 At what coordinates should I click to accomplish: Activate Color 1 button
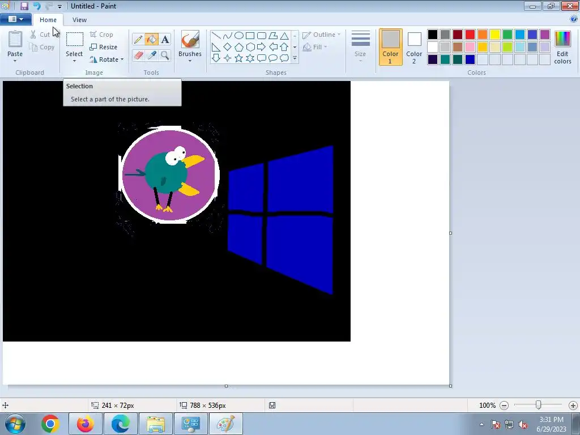[390, 47]
